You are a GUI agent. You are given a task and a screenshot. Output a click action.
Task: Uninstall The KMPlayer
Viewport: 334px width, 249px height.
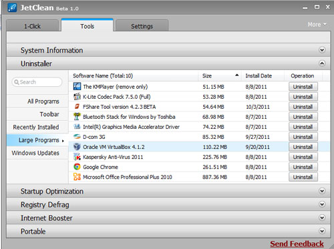click(x=303, y=87)
